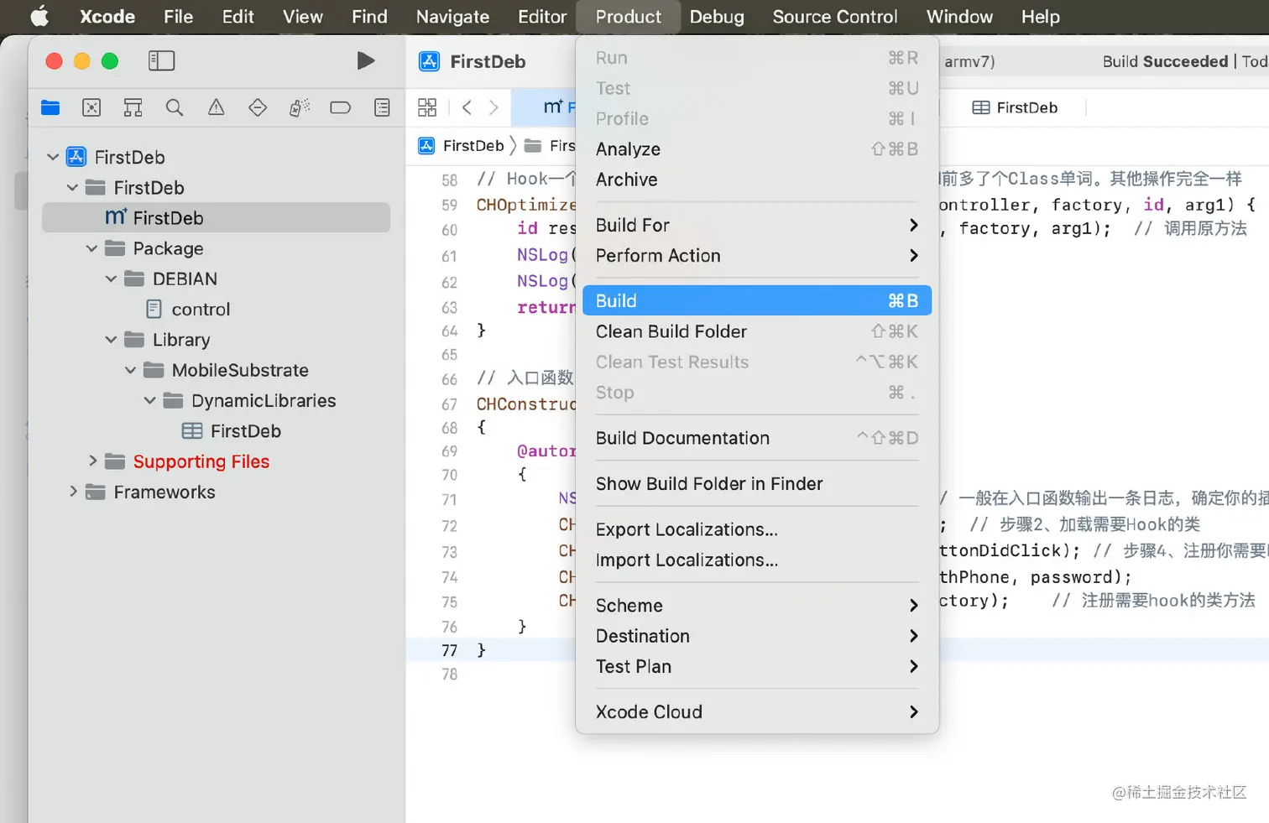This screenshot has height=823, width=1269.
Task: Switch to the FirstDeb plist editor tab
Action: tap(1015, 107)
